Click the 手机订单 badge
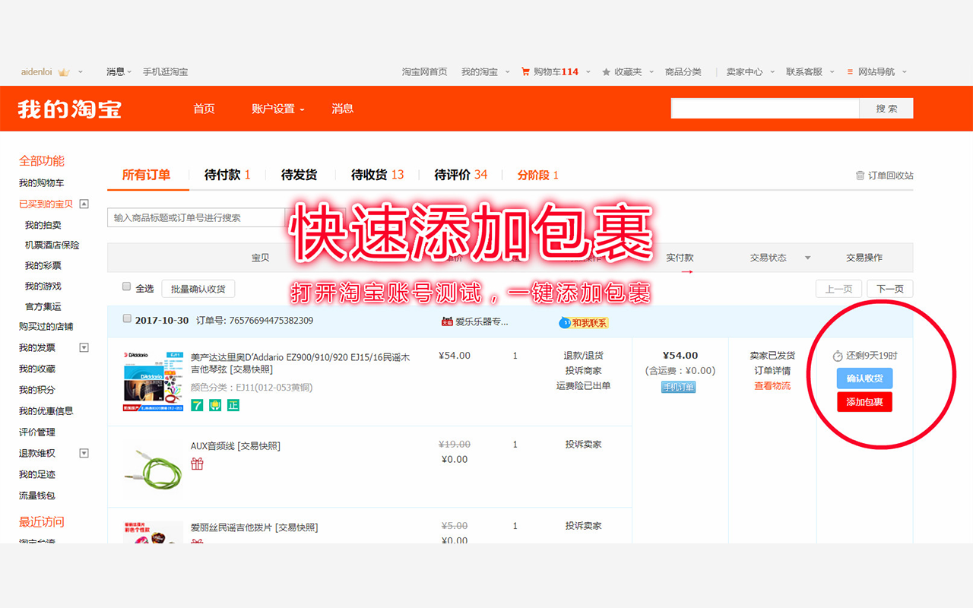 coord(679,387)
